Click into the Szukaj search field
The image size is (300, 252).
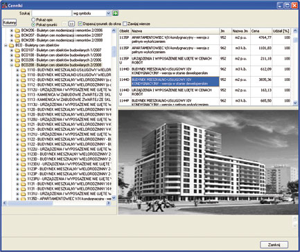pyautogui.click(x=52, y=13)
